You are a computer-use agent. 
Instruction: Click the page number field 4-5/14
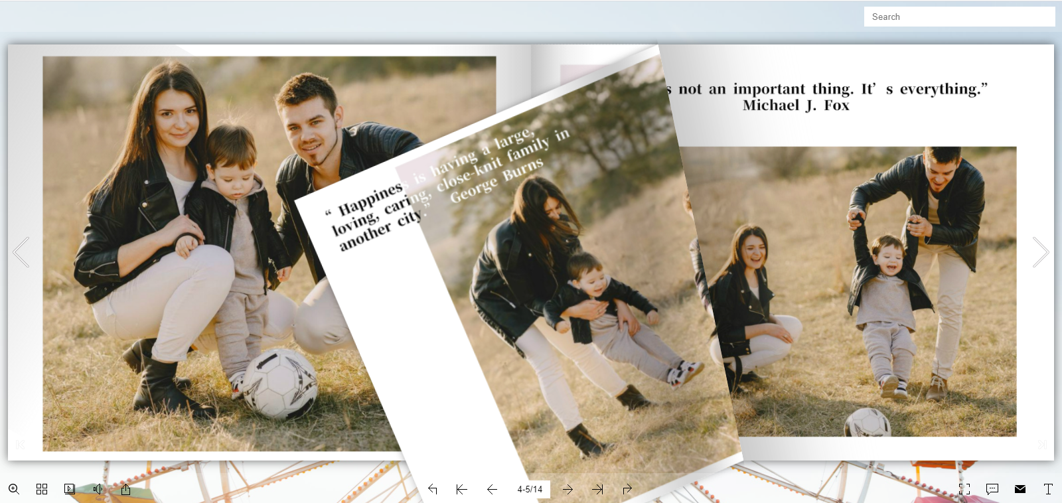click(530, 489)
